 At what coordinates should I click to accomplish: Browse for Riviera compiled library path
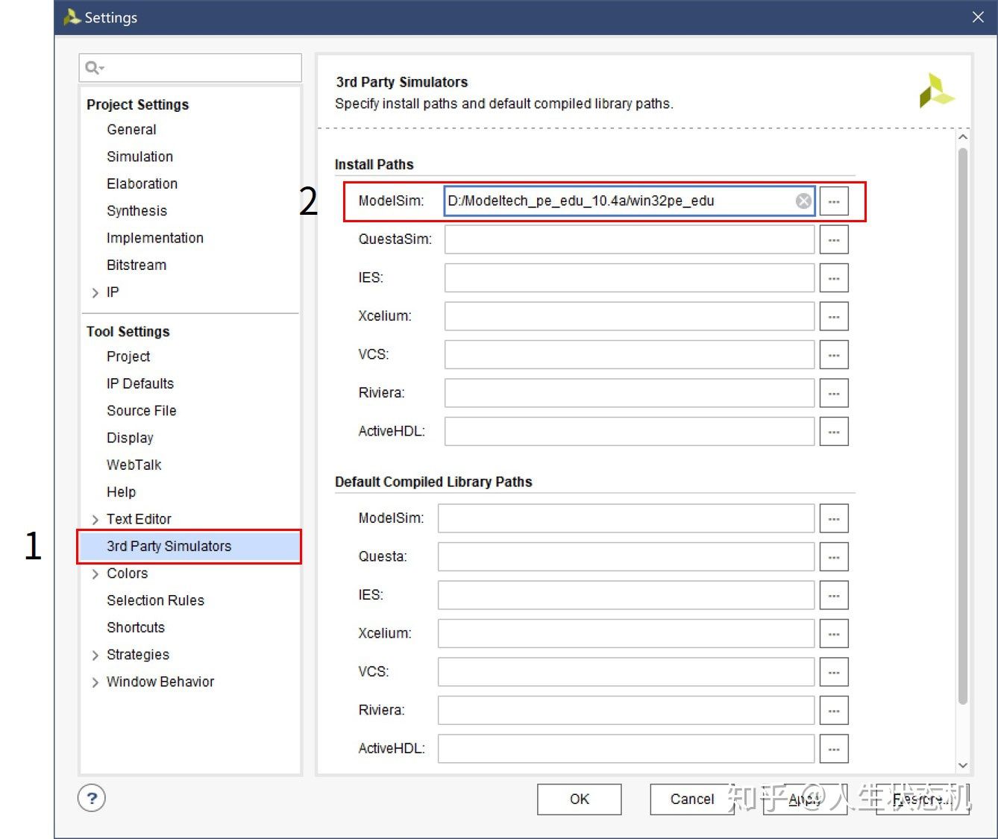pyautogui.click(x=834, y=711)
